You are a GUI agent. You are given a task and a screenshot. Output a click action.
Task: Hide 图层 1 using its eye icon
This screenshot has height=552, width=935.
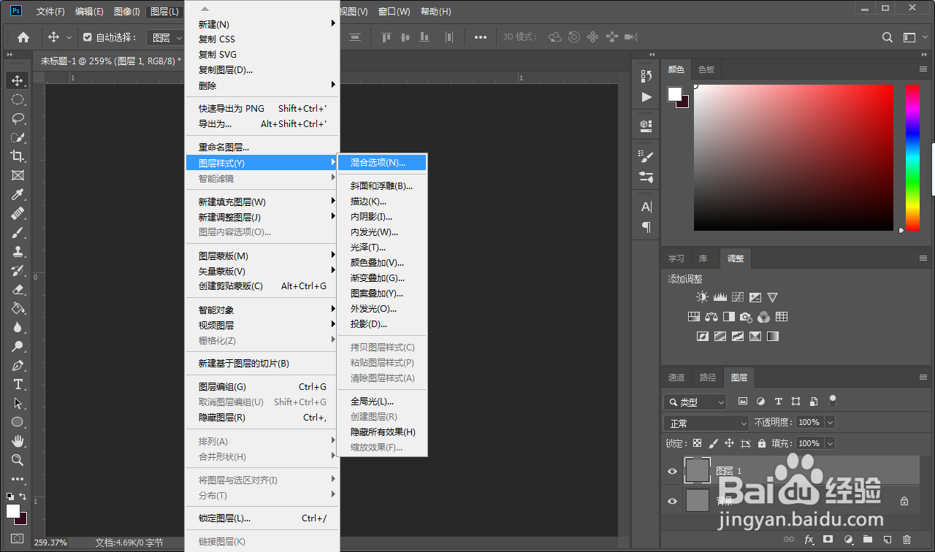click(673, 471)
